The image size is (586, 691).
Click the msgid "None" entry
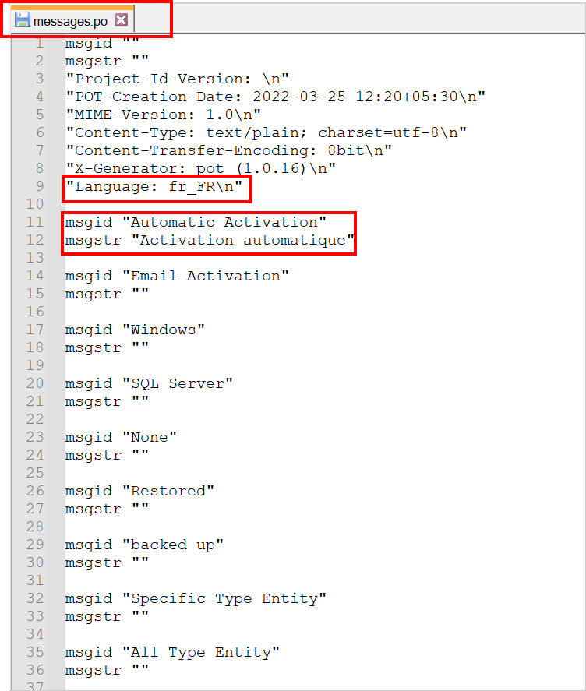tap(121, 437)
